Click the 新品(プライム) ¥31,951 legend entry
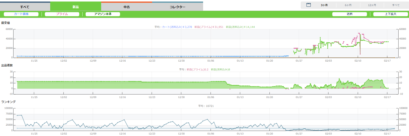 pyautogui.click(x=209, y=27)
